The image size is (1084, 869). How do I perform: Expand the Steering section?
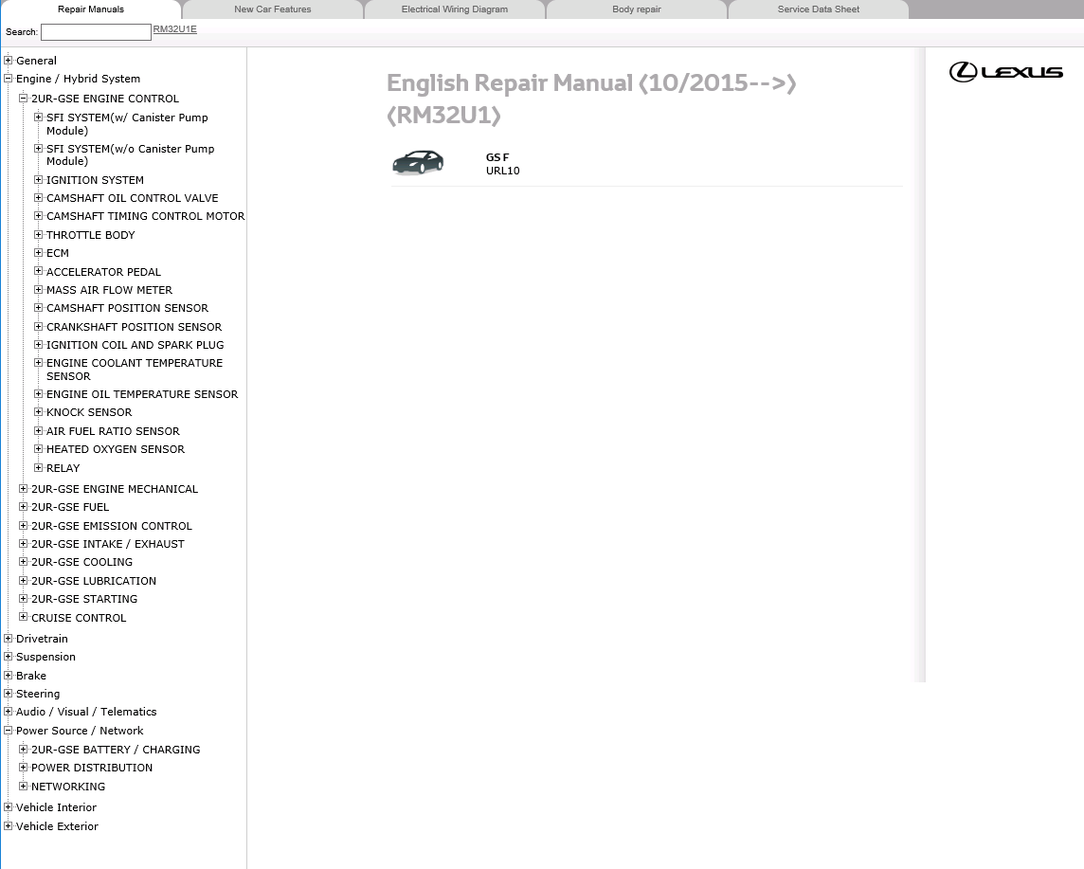coord(9,694)
